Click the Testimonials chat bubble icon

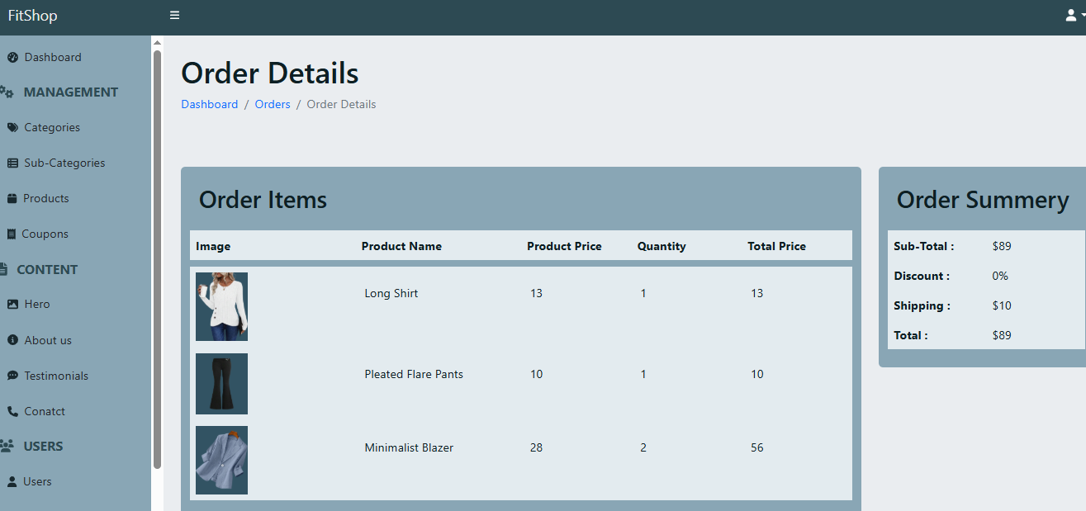(12, 376)
